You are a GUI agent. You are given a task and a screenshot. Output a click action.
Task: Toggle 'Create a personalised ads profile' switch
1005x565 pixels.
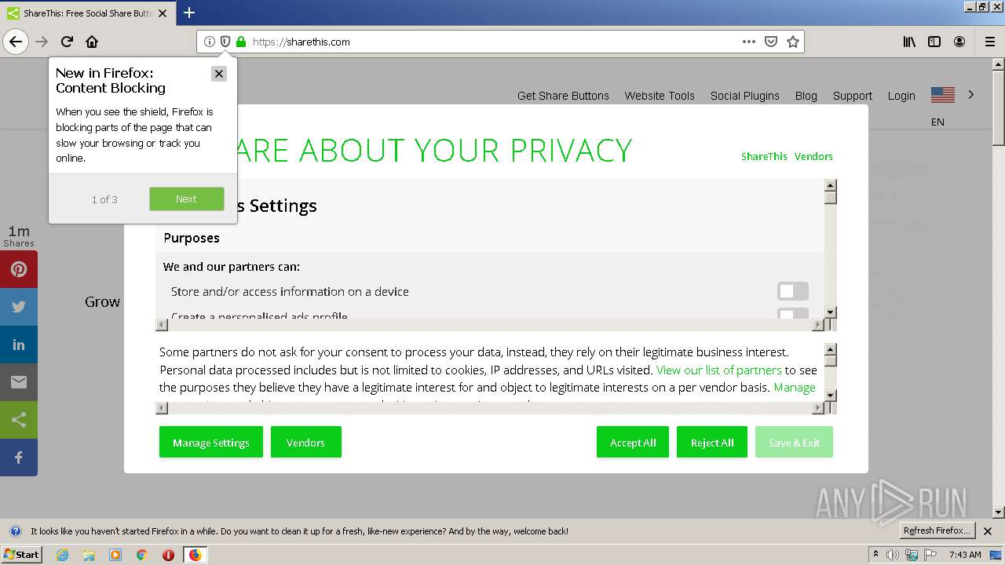[x=792, y=314]
